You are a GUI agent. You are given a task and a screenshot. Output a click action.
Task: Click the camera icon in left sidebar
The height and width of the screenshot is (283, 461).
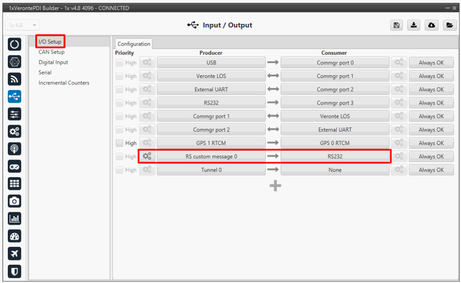tap(15, 201)
